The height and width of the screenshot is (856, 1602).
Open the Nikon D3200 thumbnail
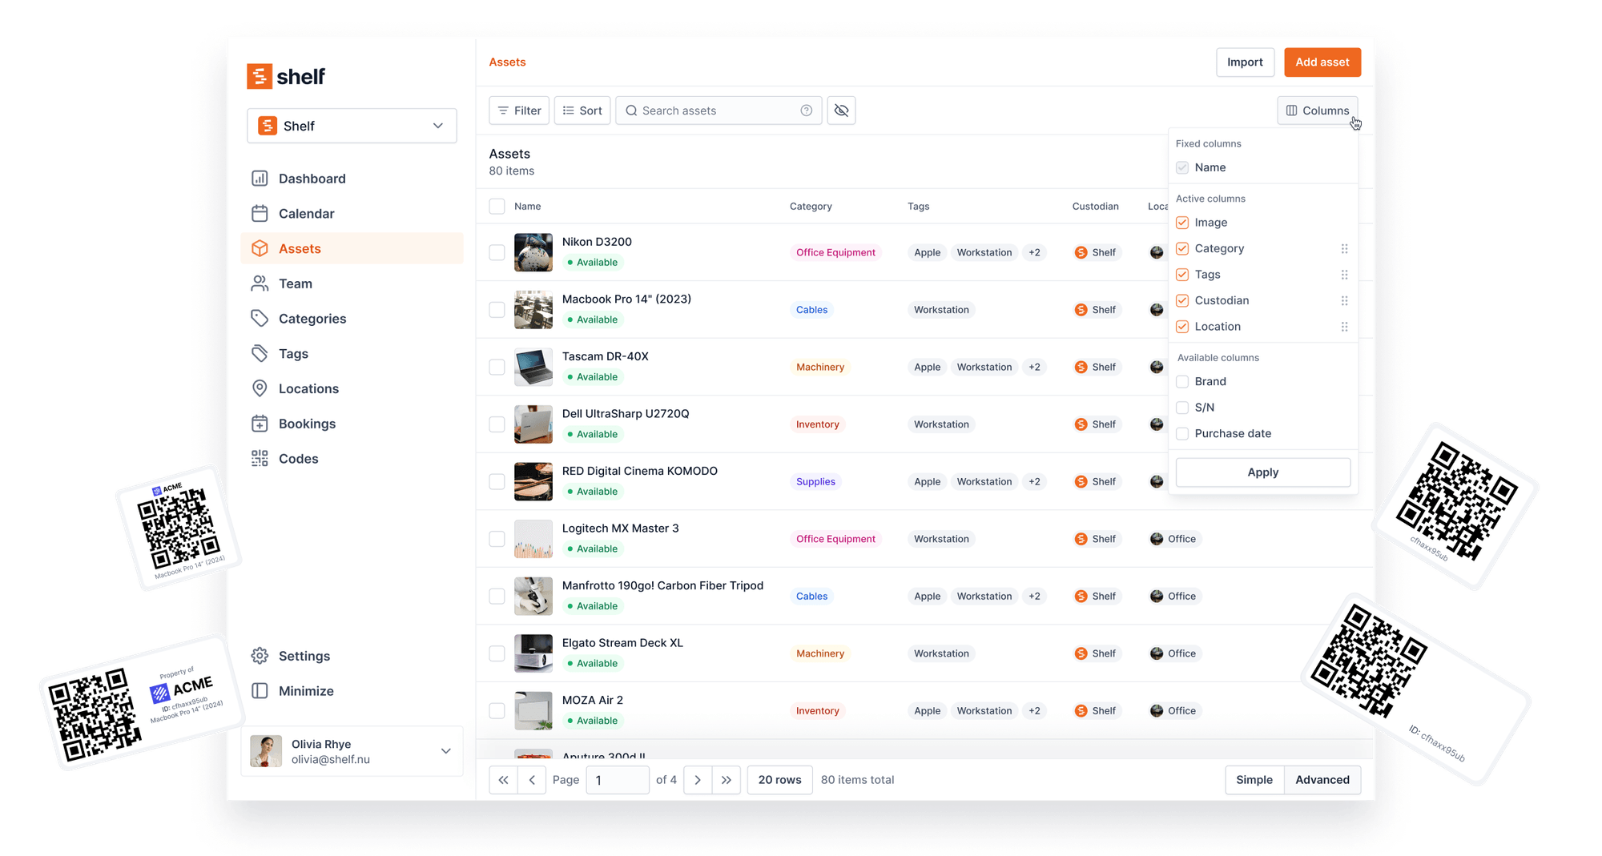[533, 252]
